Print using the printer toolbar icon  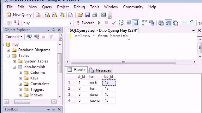[x=95, y=15]
